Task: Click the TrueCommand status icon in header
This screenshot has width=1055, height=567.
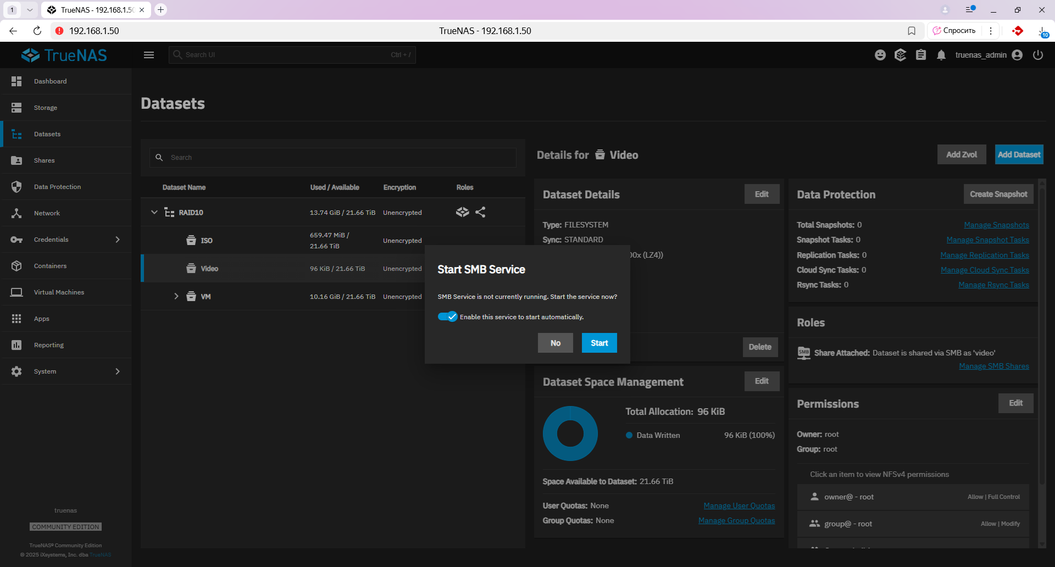Action: coord(900,55)
